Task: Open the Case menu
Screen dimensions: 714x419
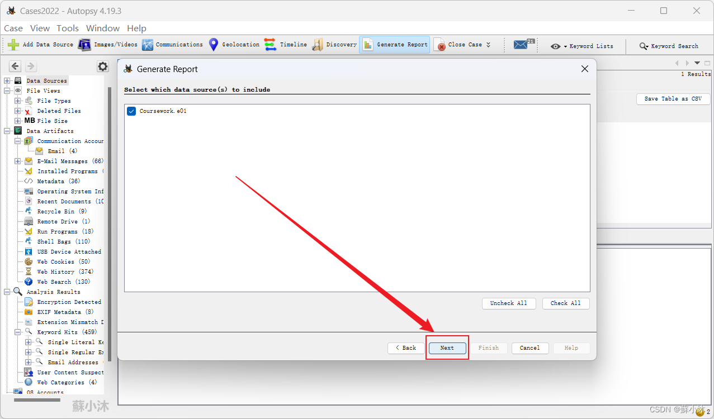Action: [x=13, y=28]
